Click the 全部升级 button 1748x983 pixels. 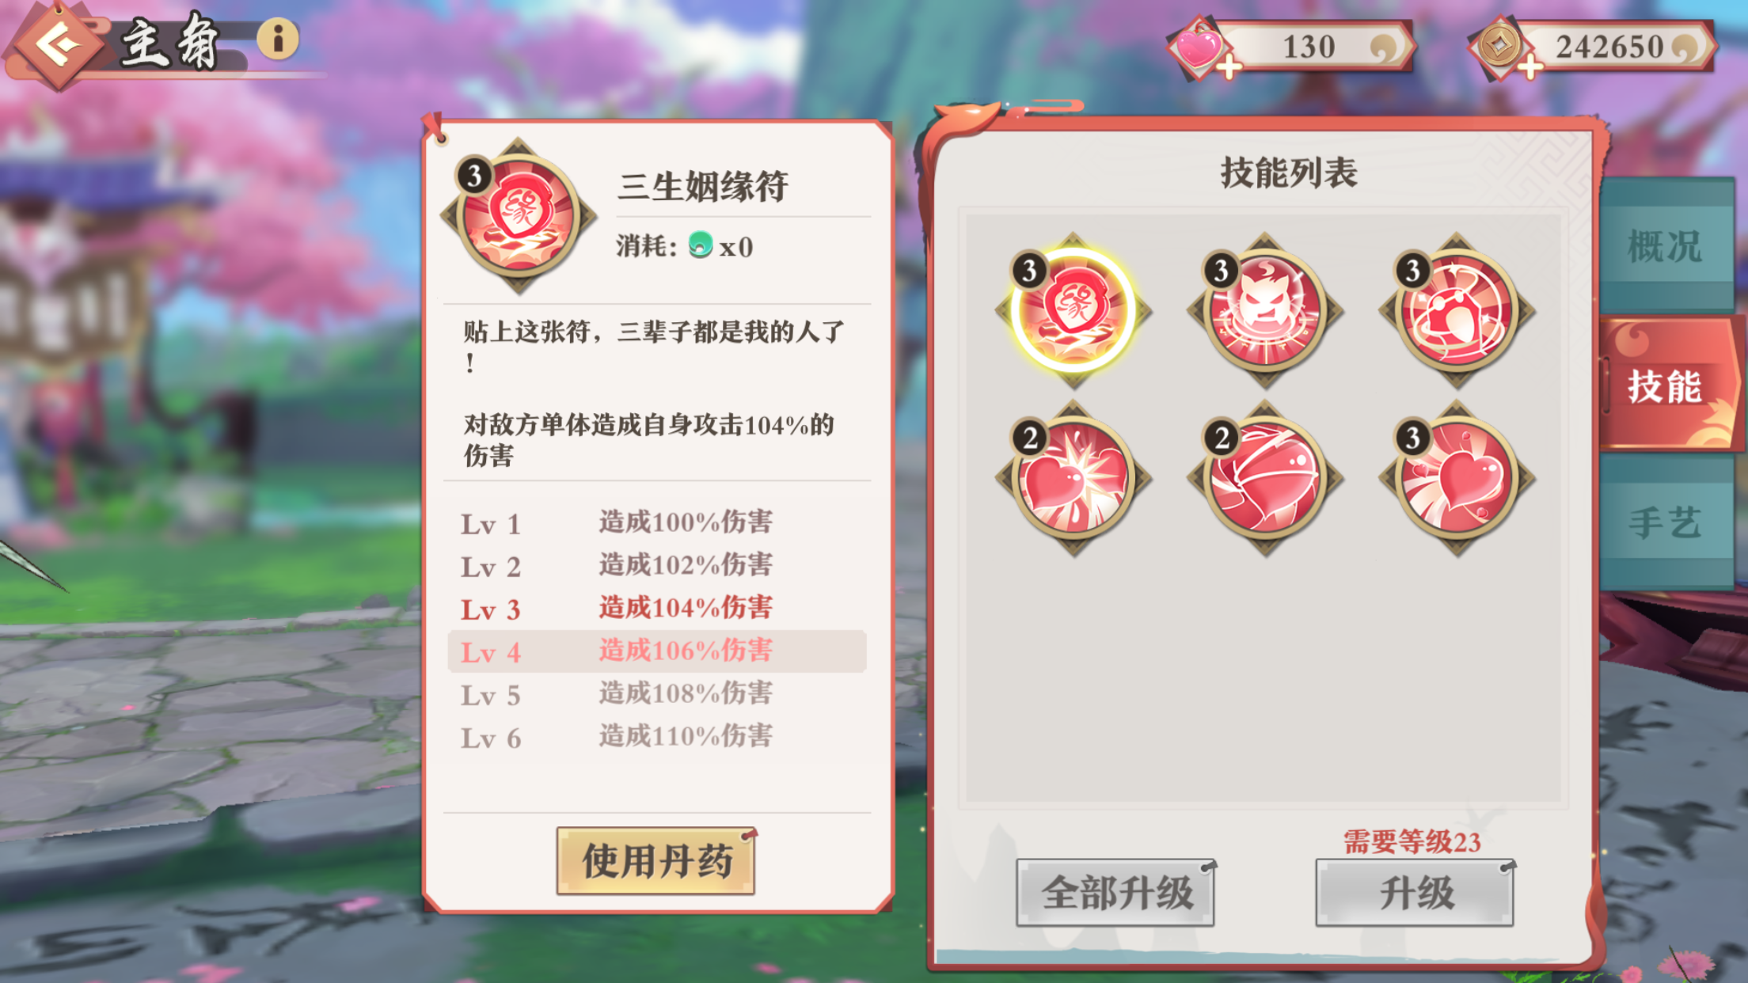(x=1116, y=893)
